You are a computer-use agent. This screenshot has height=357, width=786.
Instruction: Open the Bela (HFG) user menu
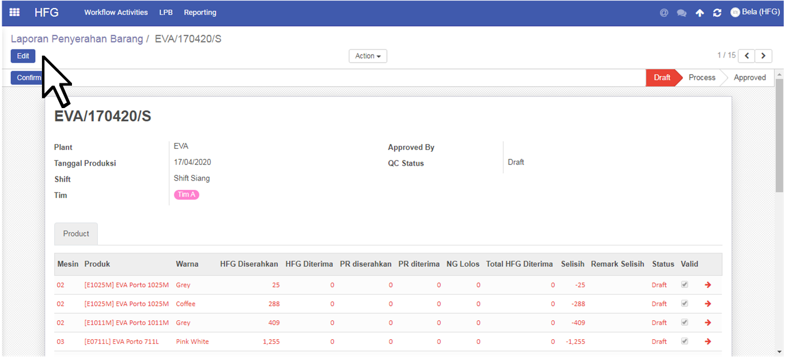pyautogui.click(x=755, y=12)
